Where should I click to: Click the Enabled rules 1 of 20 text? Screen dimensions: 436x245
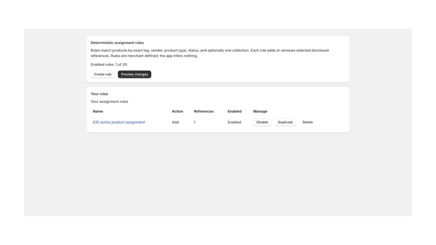109,64
